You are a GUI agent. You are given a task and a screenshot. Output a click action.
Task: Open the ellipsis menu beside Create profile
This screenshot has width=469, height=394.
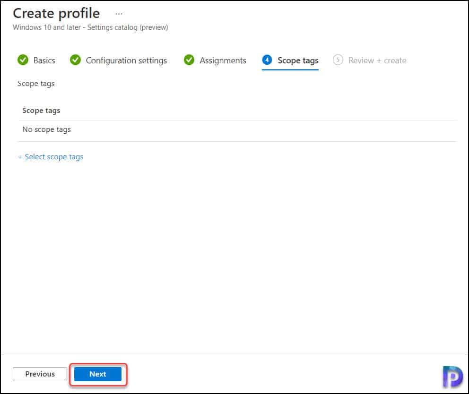(119, 13)
